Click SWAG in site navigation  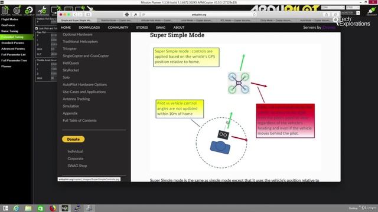point(161,28)
